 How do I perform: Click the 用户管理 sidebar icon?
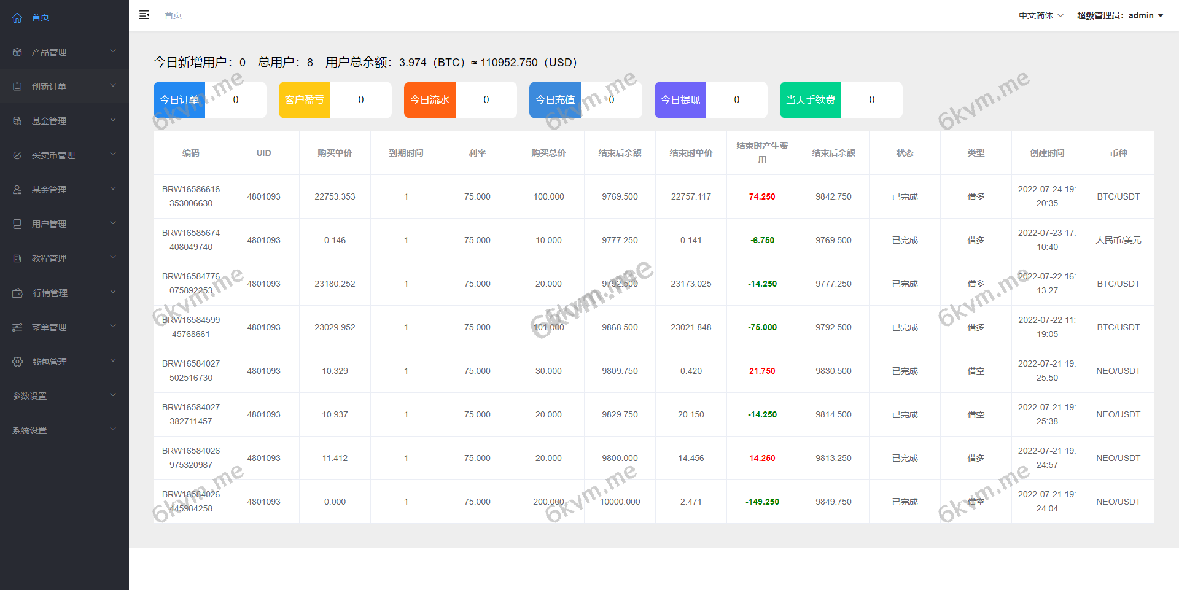(x=17, y=224)
